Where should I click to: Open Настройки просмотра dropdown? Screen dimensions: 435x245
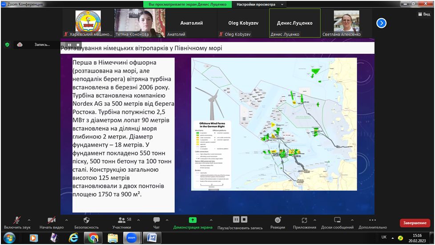tap(260, 4)
